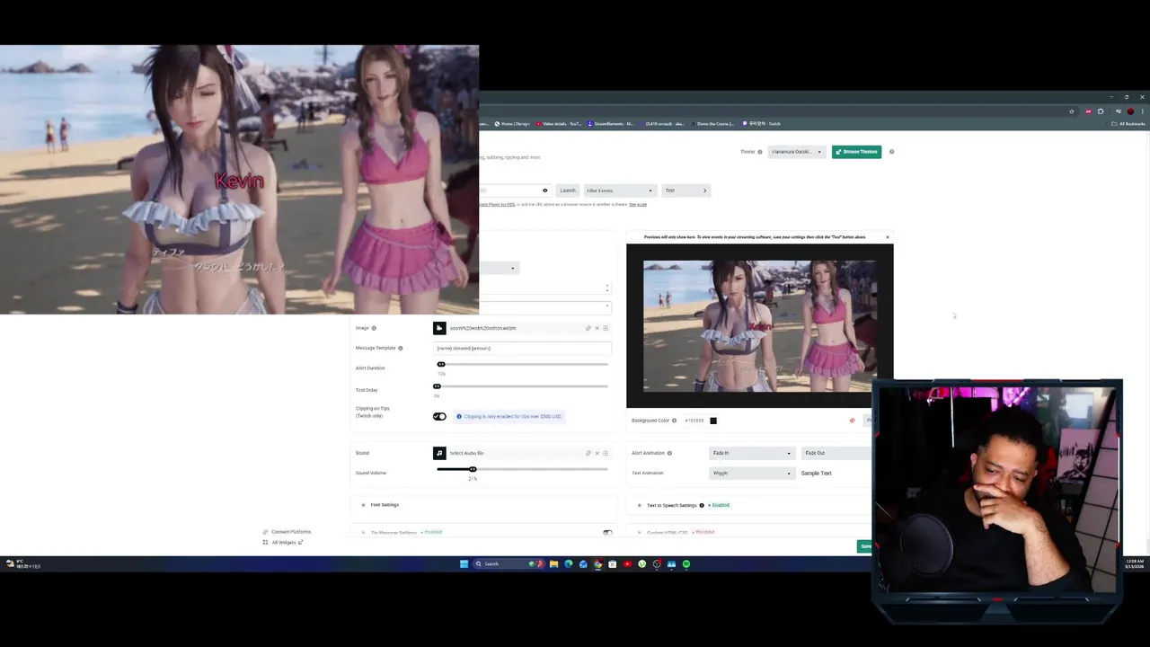Open Chrome three-dot menu

pos(1142,111)
